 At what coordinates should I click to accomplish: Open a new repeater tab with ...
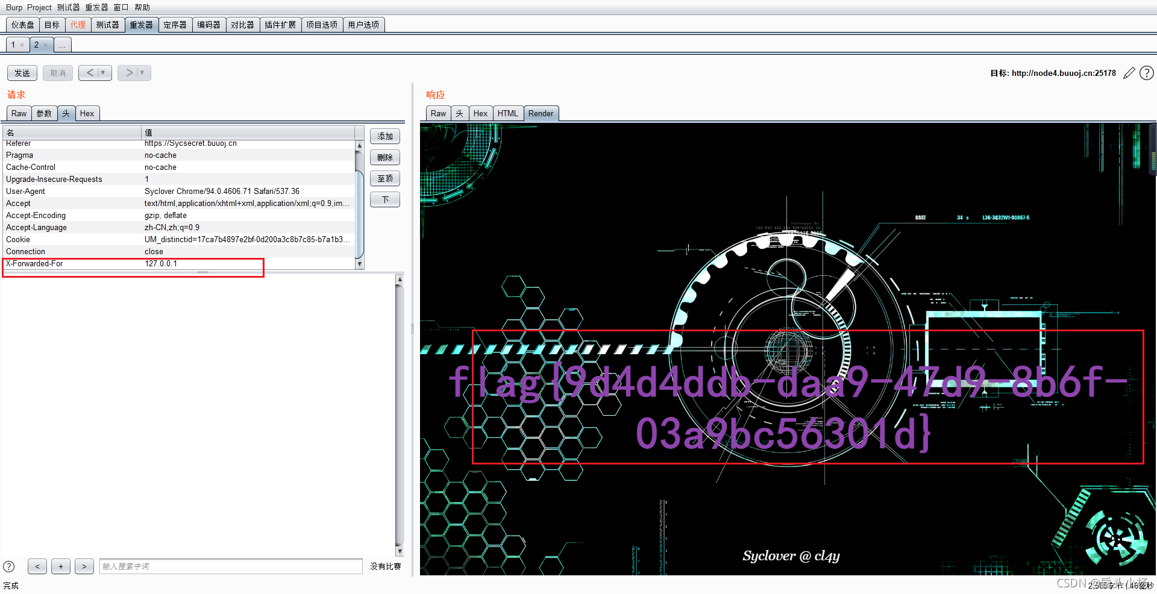pyautogui.click(x=62, y=45)
